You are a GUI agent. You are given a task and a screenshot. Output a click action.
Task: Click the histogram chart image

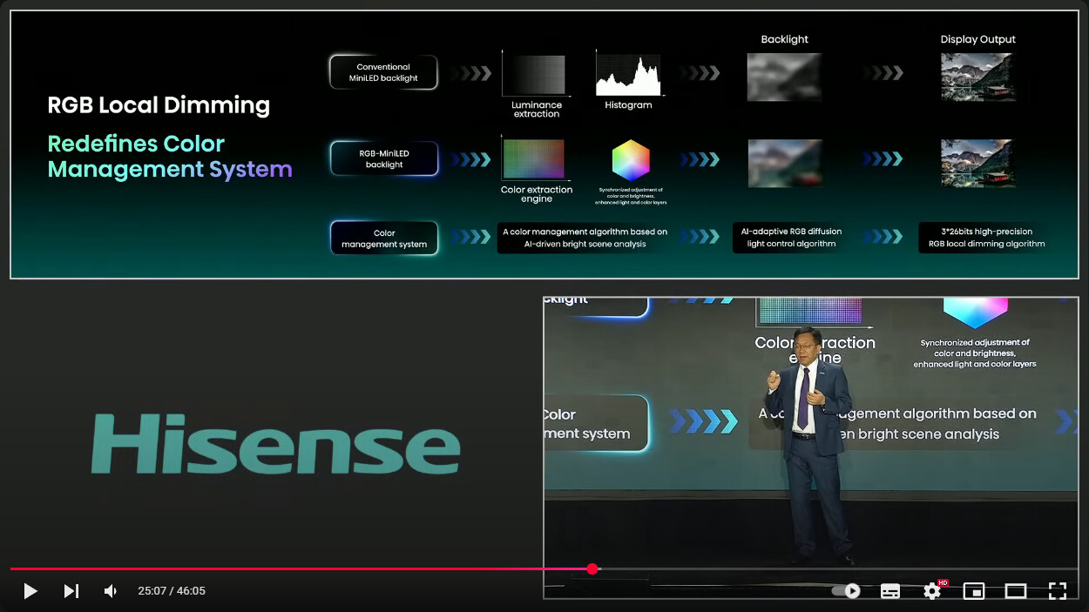pos(629,74)
